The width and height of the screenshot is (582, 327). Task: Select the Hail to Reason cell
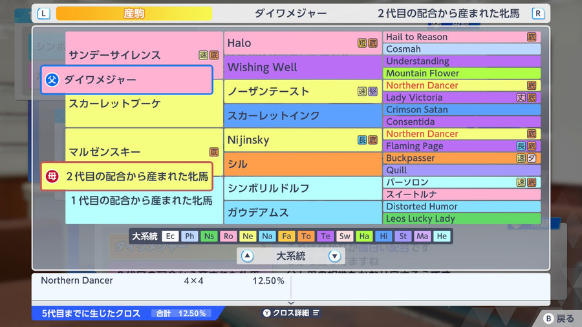[x=462, y=37]
